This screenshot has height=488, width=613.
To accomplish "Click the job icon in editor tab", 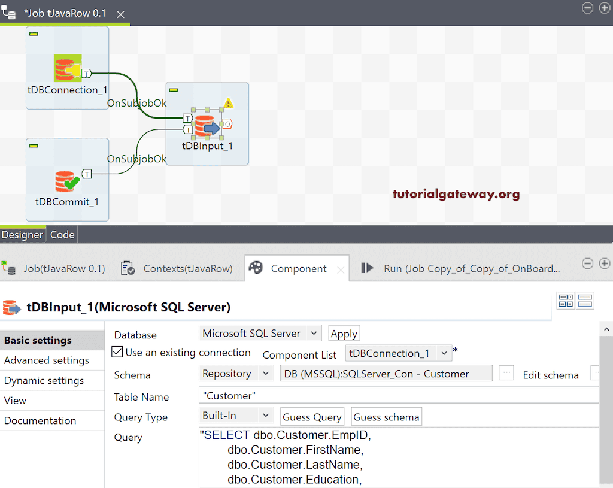I will (8, 12).
